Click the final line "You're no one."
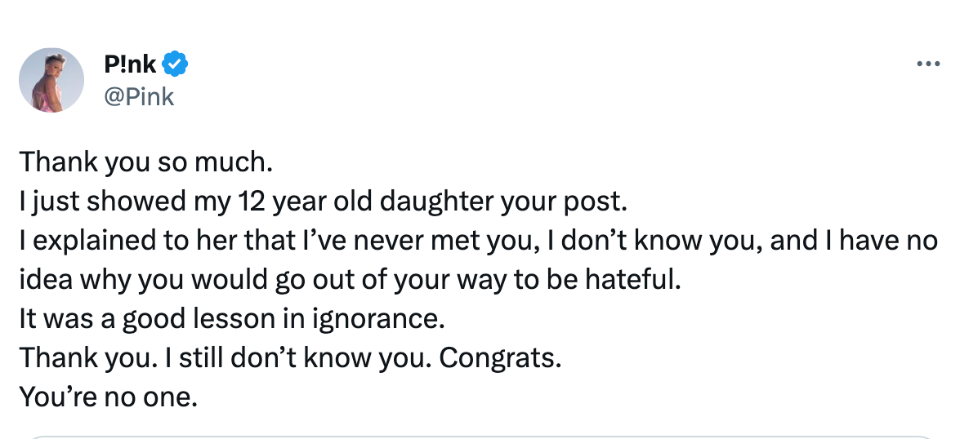Screen dimensions: 969x439 (x=109, y=397)
